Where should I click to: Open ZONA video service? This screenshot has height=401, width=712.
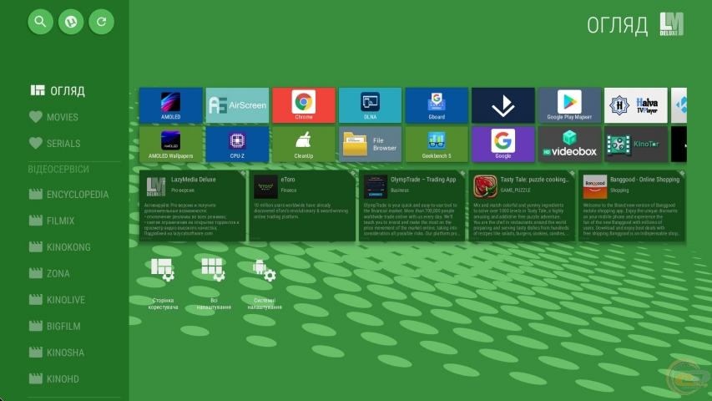coord(49,274)
